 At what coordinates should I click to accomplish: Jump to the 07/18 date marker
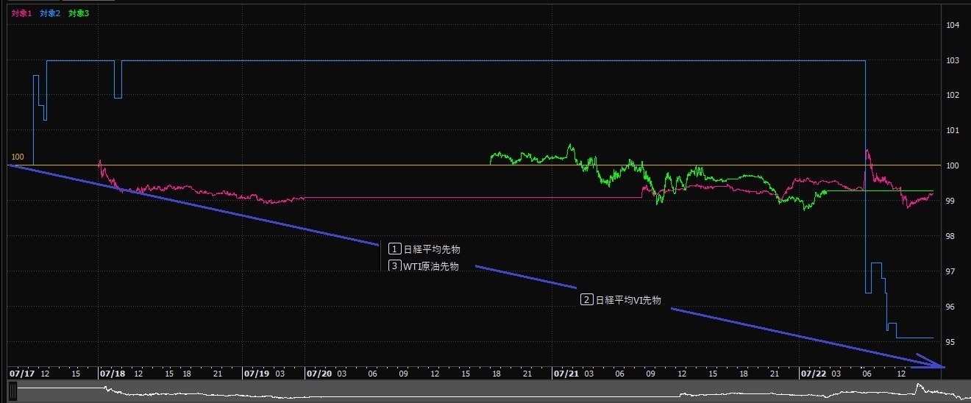click(112, 374)
